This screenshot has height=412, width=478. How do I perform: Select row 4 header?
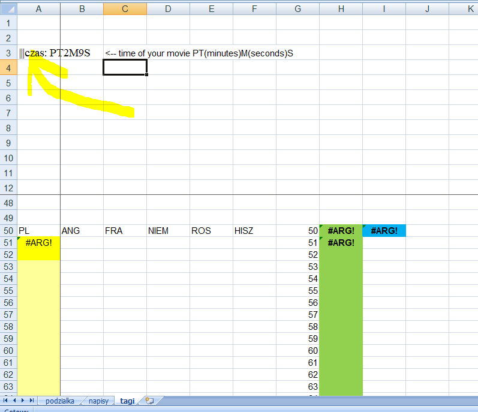[x=8, y=68]
